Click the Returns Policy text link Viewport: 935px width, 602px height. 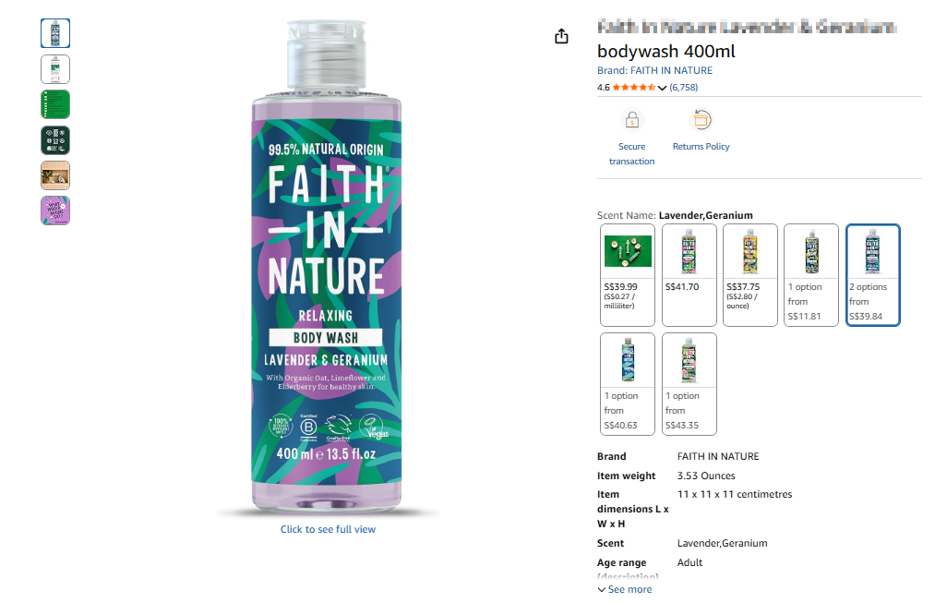pos(701,147)
